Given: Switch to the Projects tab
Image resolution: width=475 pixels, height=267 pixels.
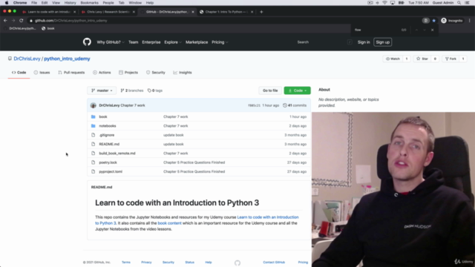Looking at the screenshot, I should pos(128,73).
